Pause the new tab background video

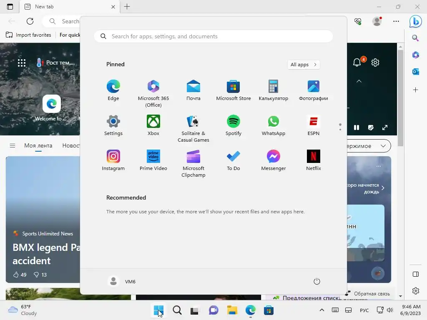(x=357, y=127)
